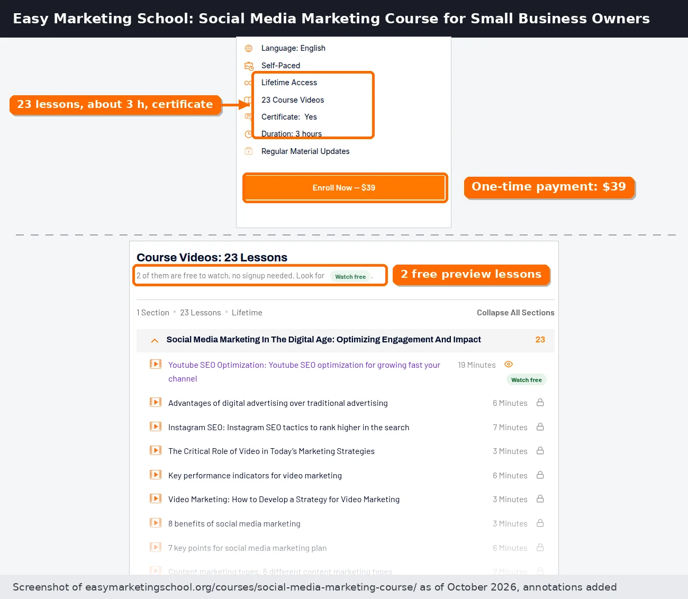Select the Advantages of digital advertising lesson title
The image size is (688, 599).
(278, 403)
